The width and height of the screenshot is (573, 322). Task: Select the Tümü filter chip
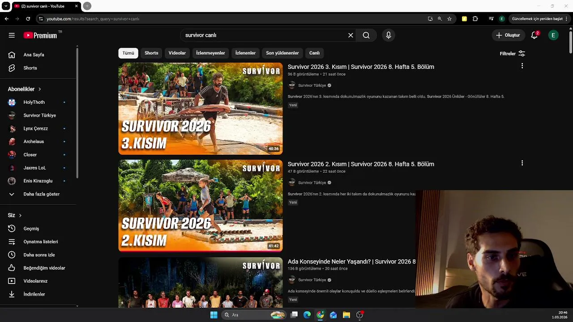[x=128, y=53]
